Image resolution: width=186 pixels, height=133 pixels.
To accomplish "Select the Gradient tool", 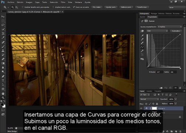I will [x=3, y=64].
